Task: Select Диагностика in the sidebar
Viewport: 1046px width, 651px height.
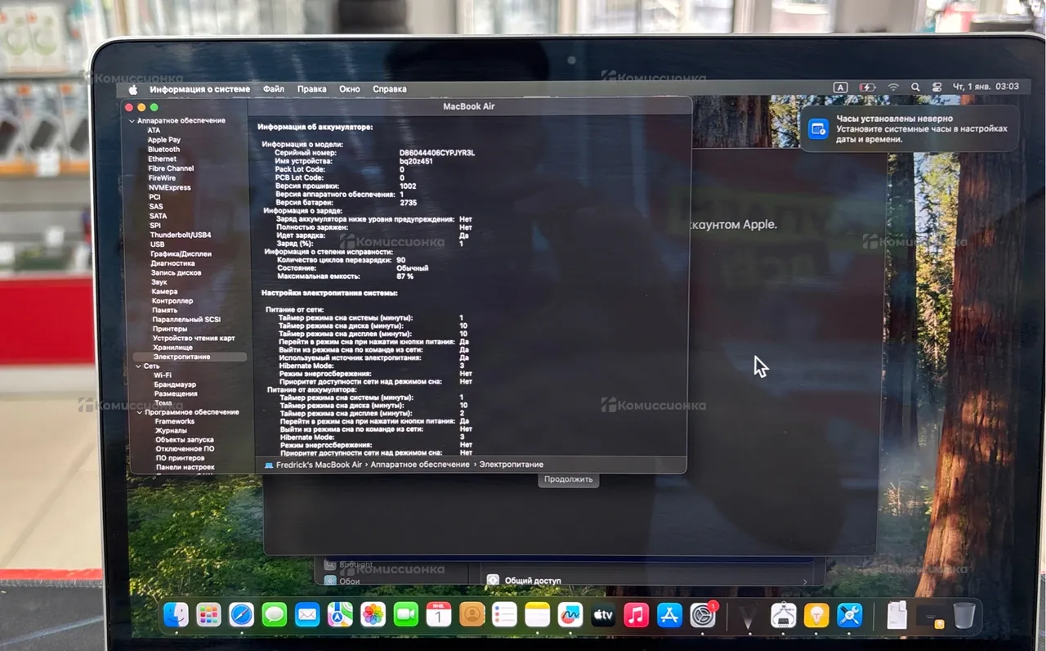Action: click(x=173, y=263)
